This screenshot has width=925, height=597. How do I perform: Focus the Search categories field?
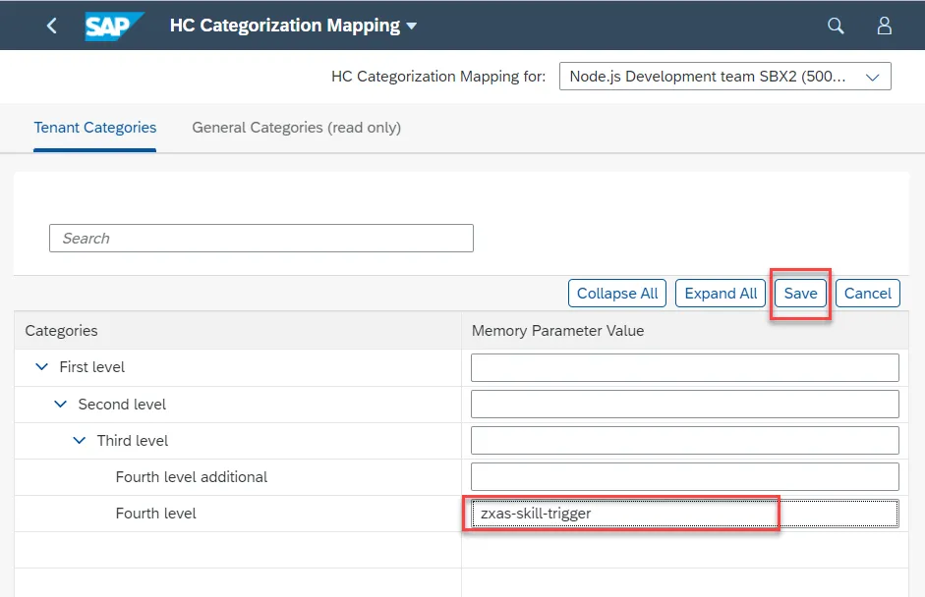point(261,238)
